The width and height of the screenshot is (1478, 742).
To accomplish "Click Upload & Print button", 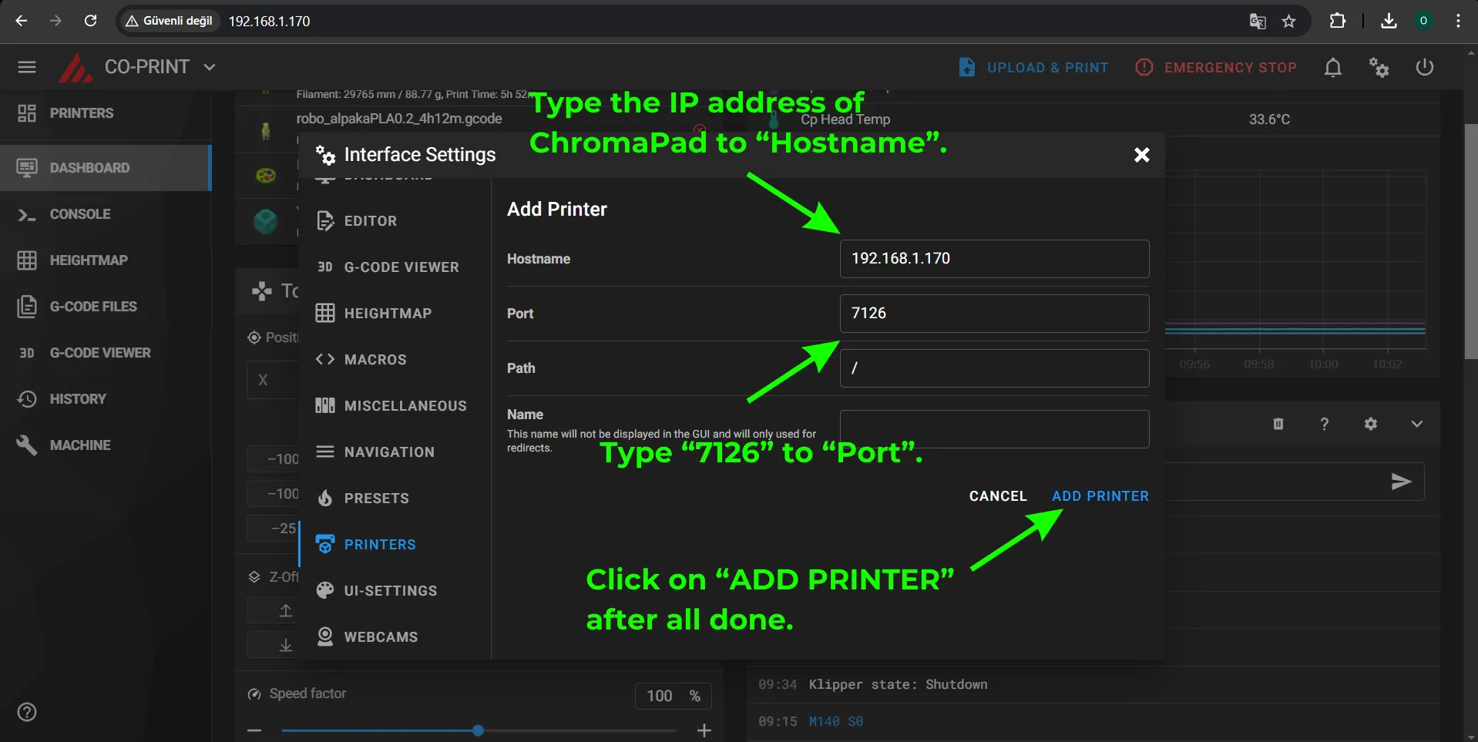I will pyautogui.click(x=1033, y=67).
